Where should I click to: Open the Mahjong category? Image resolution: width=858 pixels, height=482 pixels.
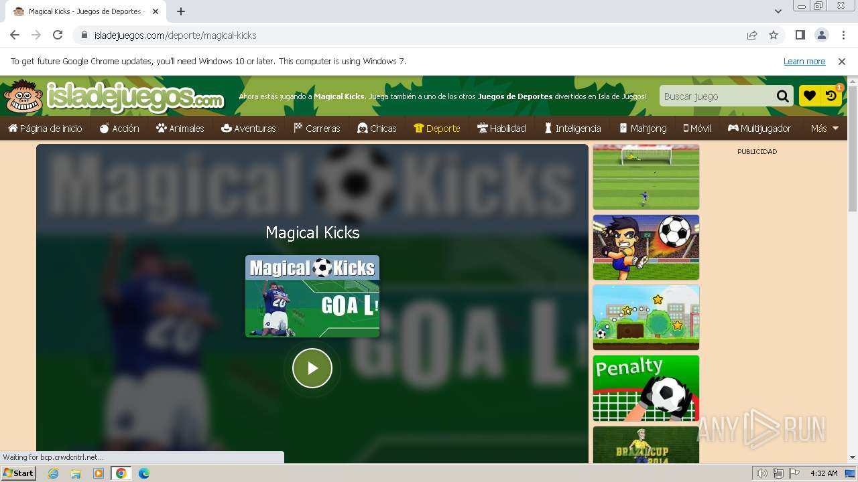point(643,128)
